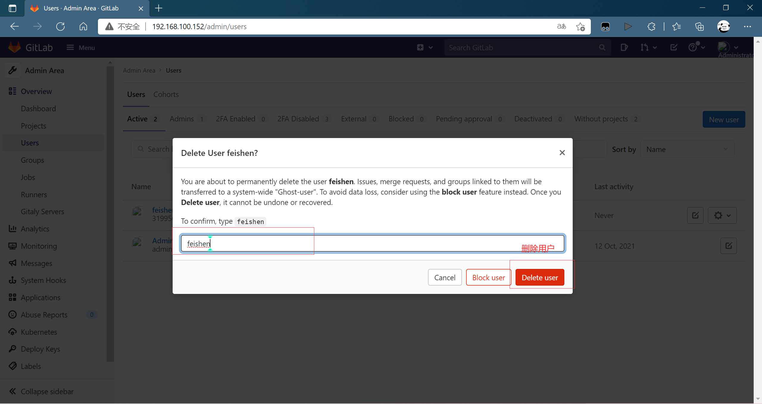Focus the username confirmation input field

click(372, 243)
